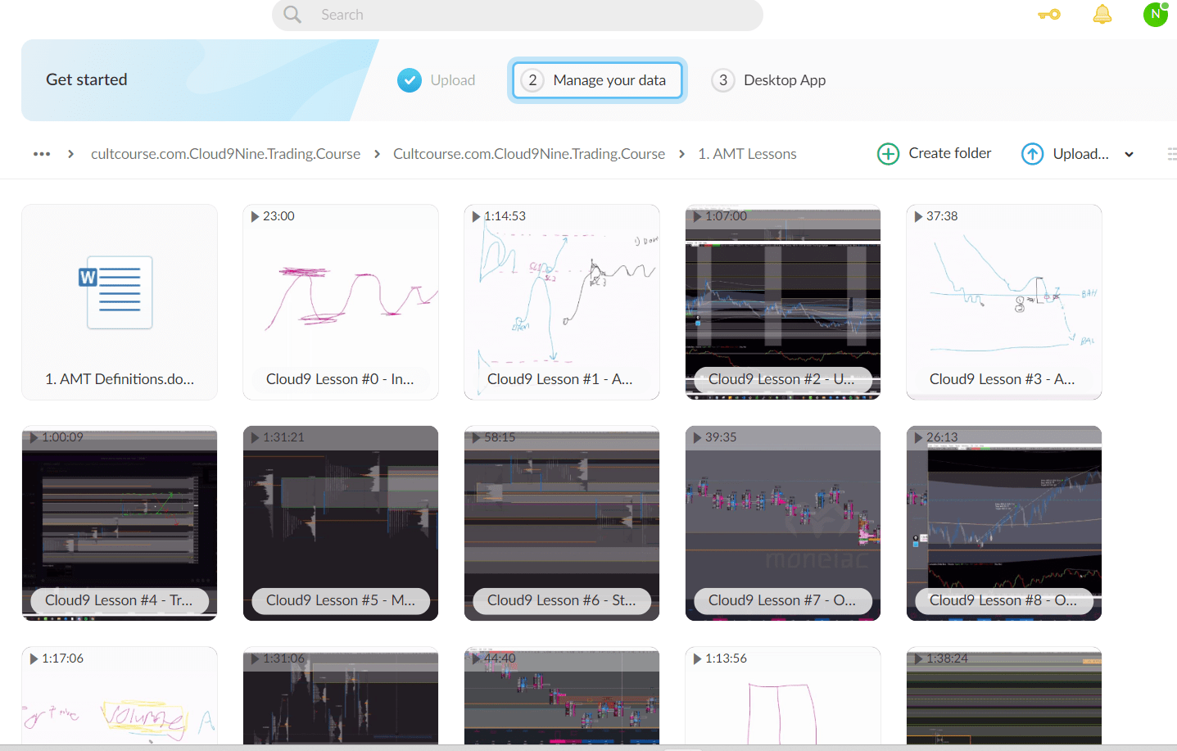Click step number 3 circle
The width and height of the screenshot is (1177, 751).
coord(722,80)
